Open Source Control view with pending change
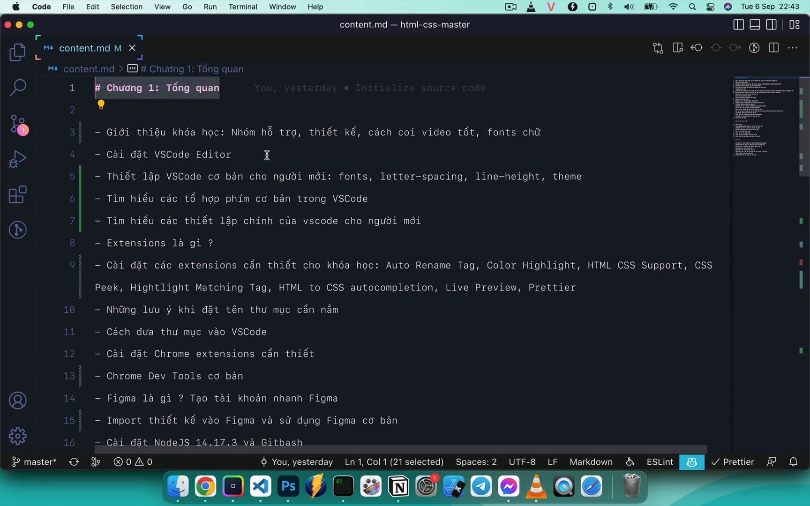This screenshot has height=506, width=810. [18, 124]
